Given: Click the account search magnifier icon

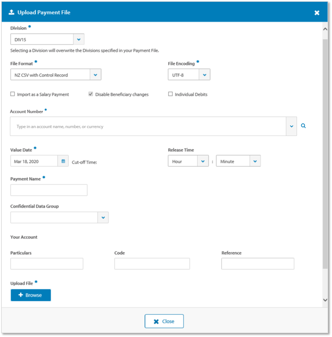Looking at the screenshot, I should 303,126.
